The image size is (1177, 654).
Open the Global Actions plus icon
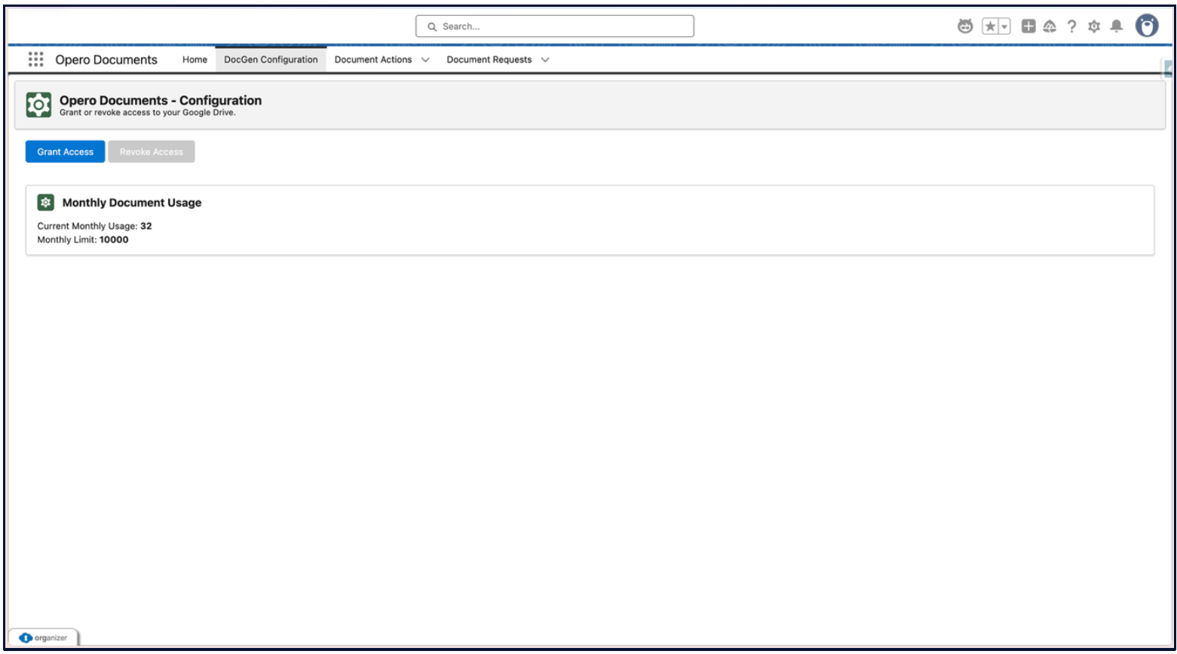(x=1028, y=26)
